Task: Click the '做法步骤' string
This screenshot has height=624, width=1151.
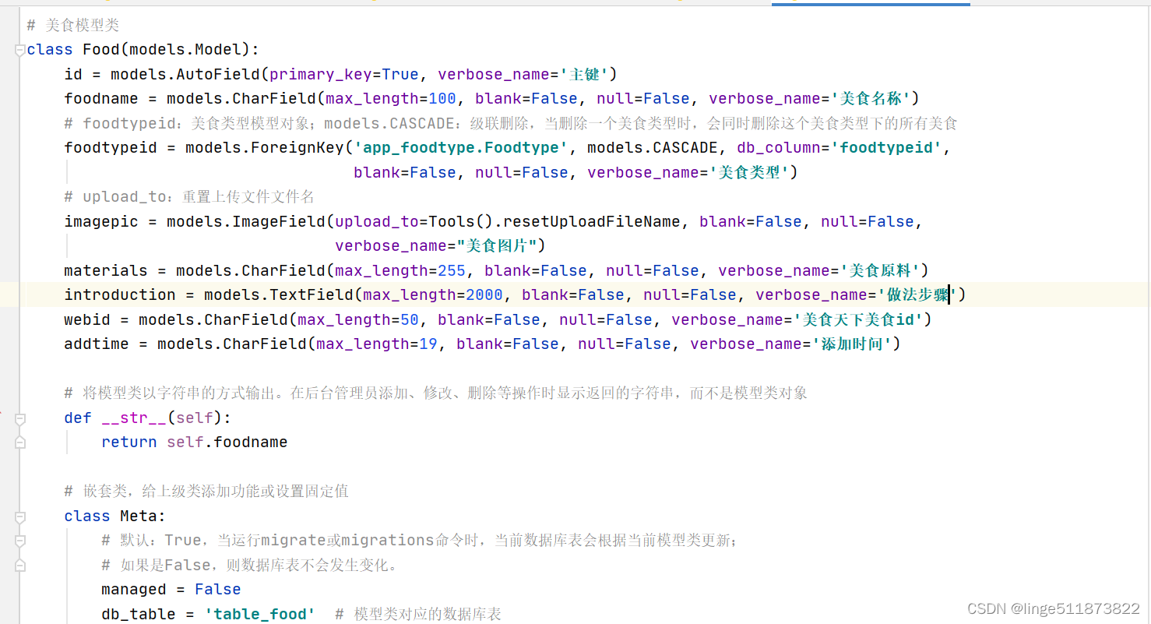Action: (918, 295)
